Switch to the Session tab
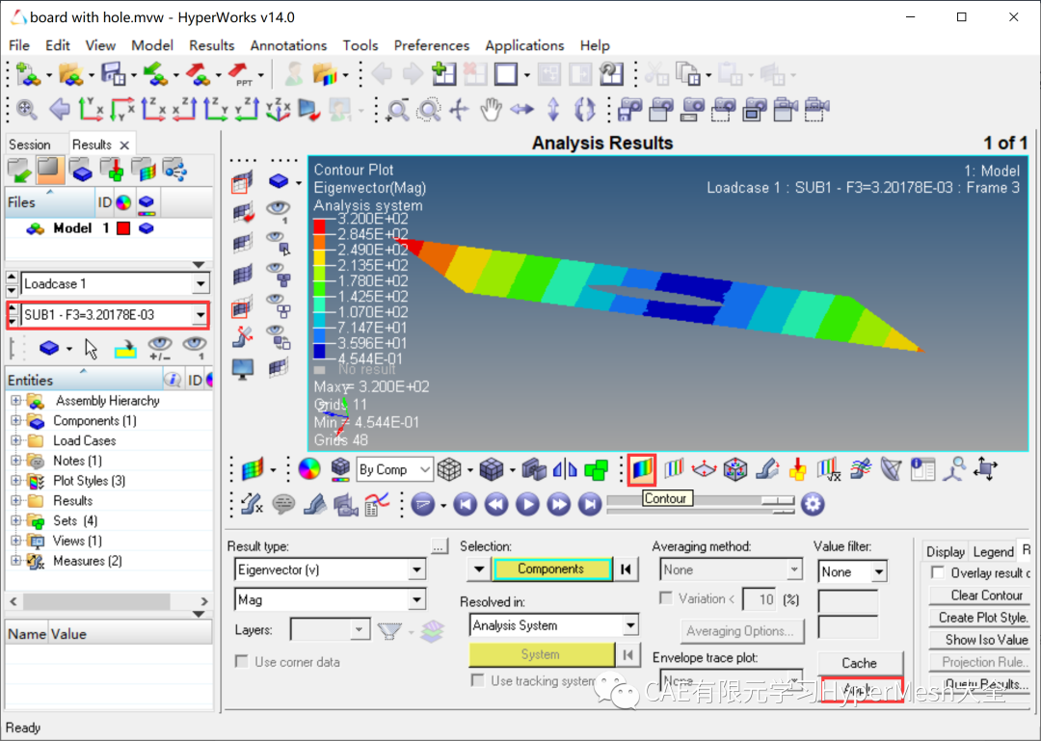Image resolution: width=1041 pixels, height=741 pixels. 30,145
